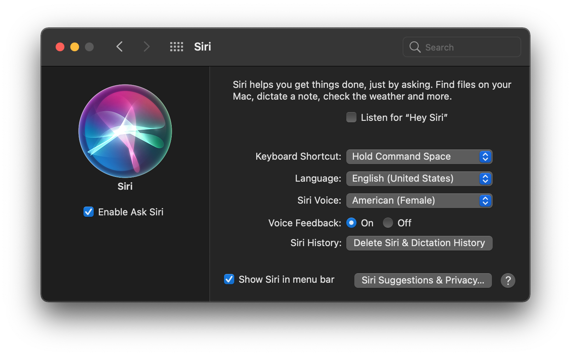Set Voice Feedback to On
The height and width of the screenshot is (356, 571).
pos(351,223)
